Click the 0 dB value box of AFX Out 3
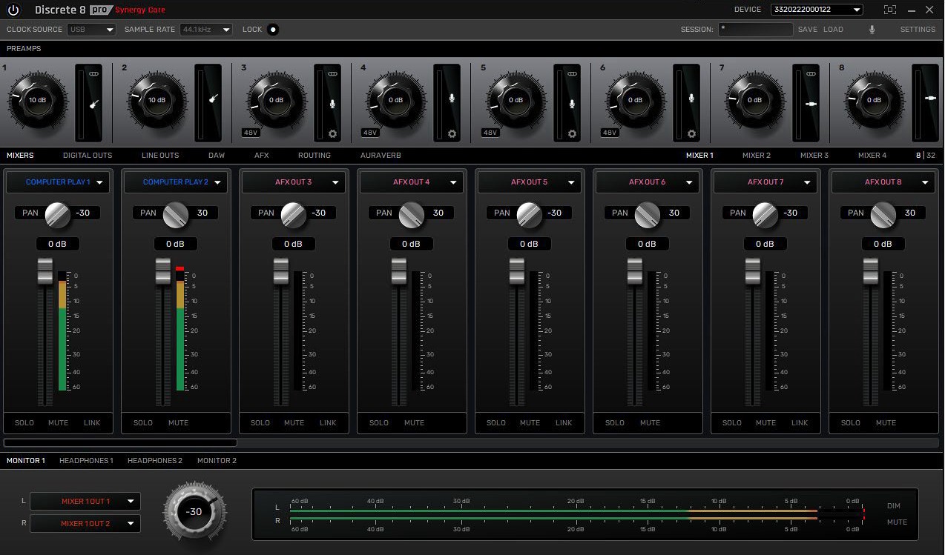 (x=293, y=244)
